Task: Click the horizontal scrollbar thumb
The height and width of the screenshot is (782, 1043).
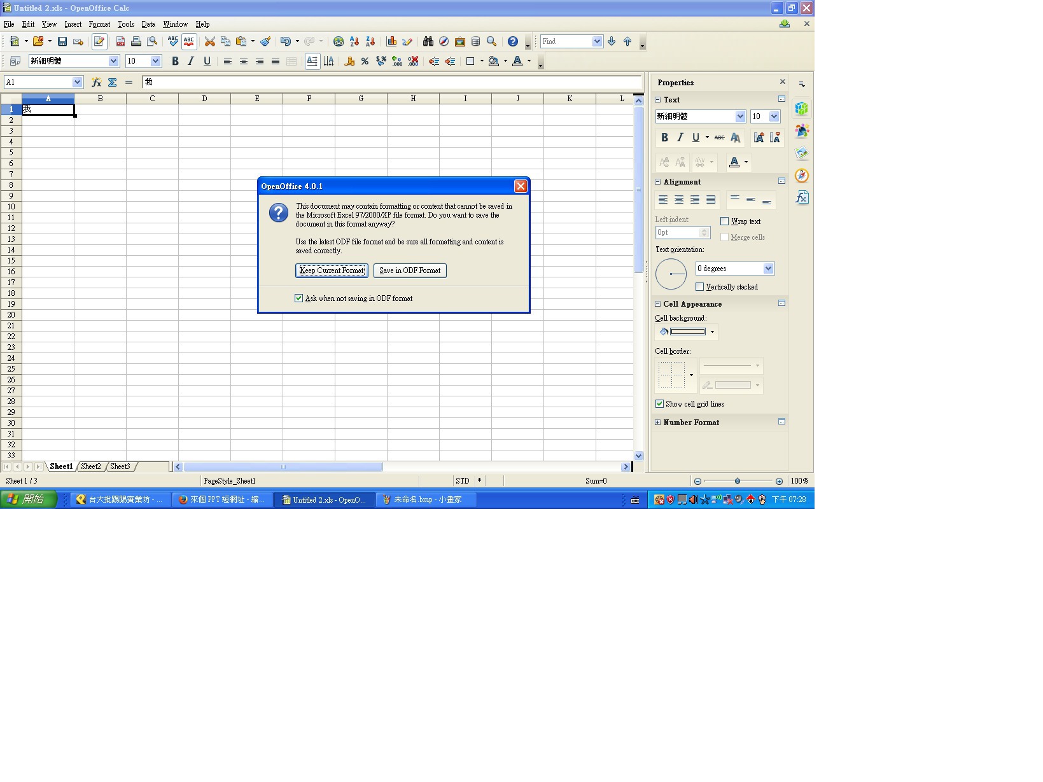Action: click(283, 467)
